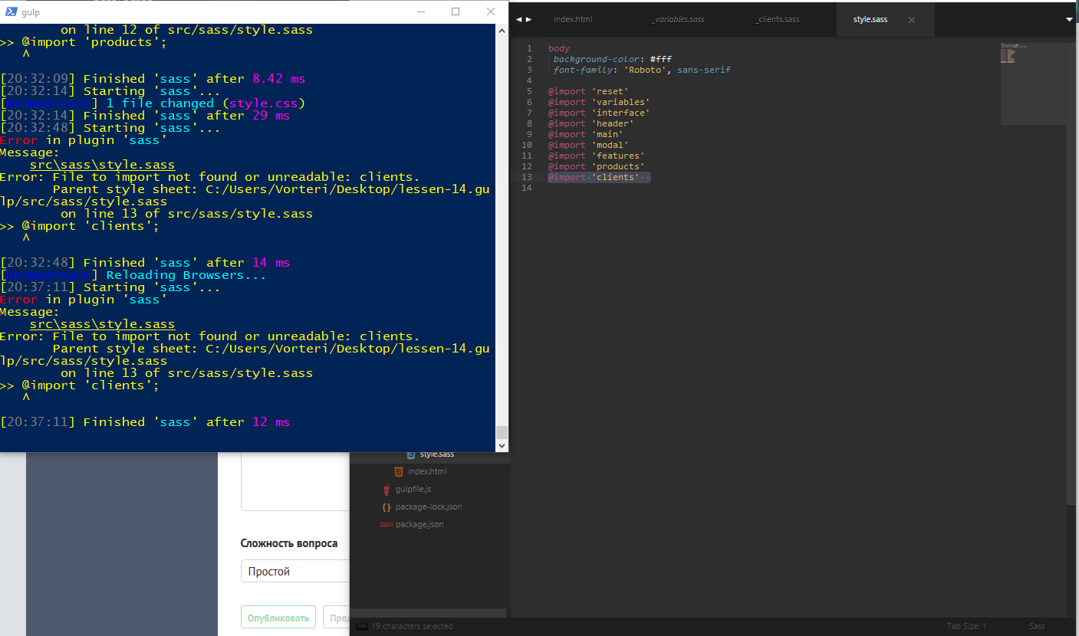This screenshot has width=1079, height=636.
Task: Click the @import 'modal' line
Action: tap(588, 145)
